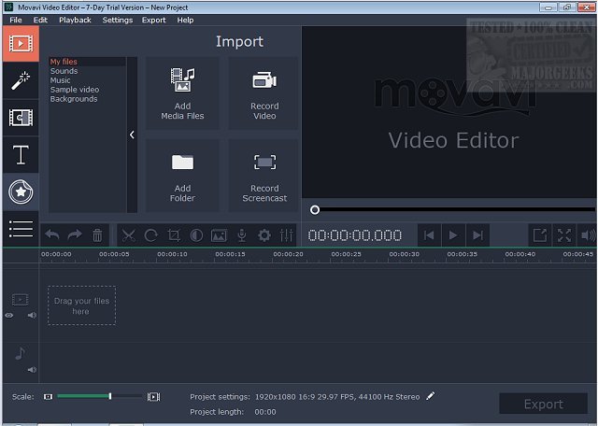Open the Settings menu
This screenshot has width=598, height=426.
pos(118,20)
